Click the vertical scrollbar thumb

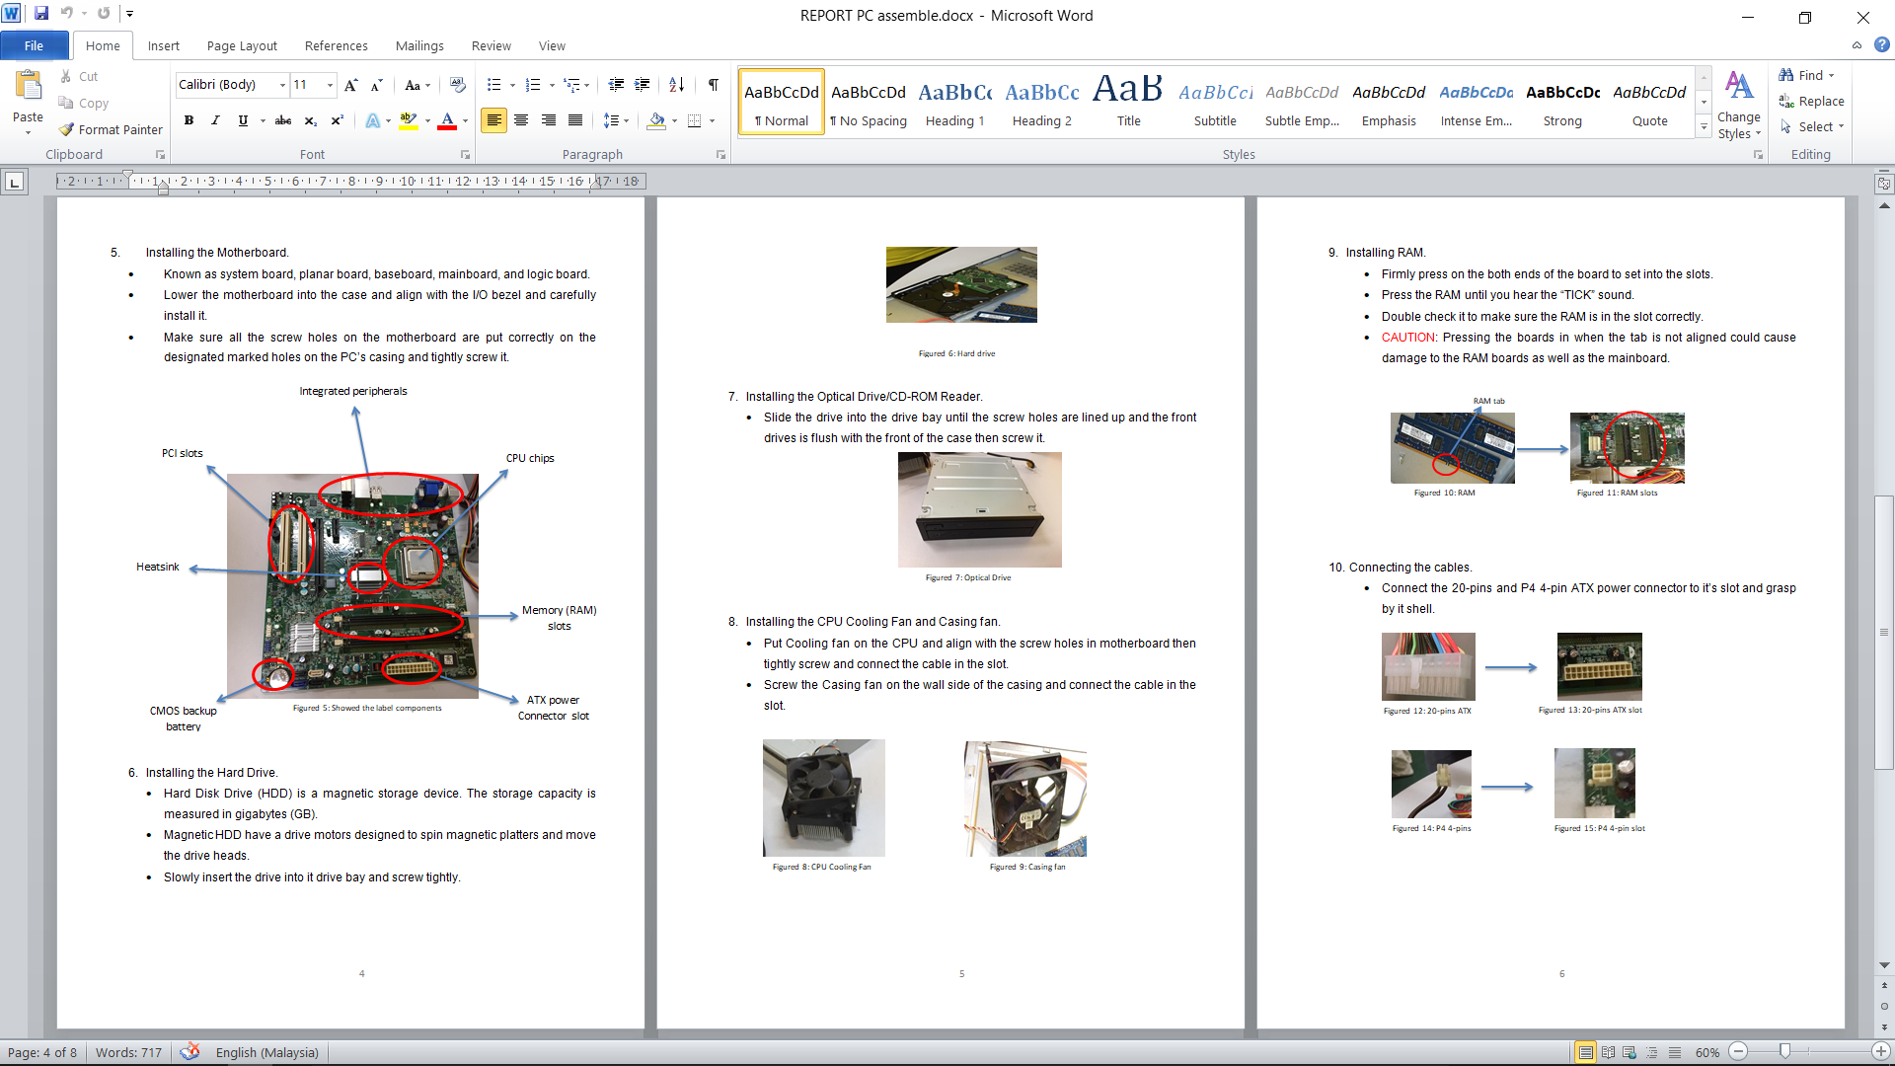click(1884, 632)
